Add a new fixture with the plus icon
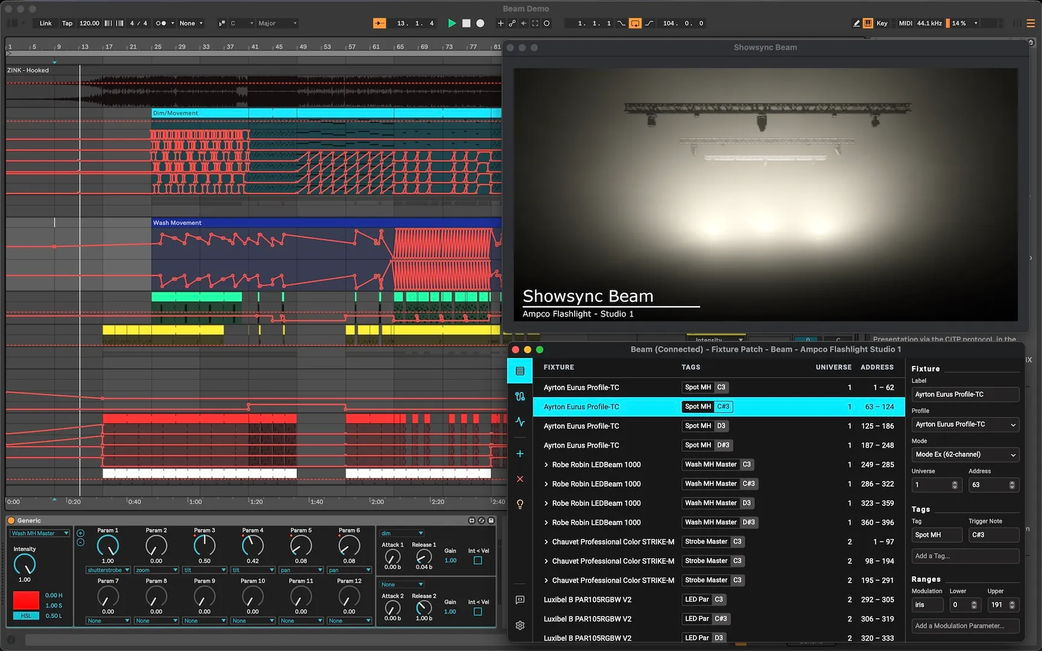This screenshot has width=1042, height=651. 520,453
